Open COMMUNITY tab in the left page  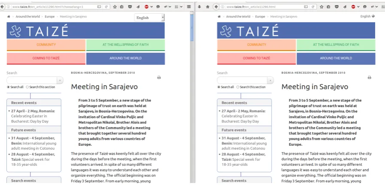click(x=46, y=45)
